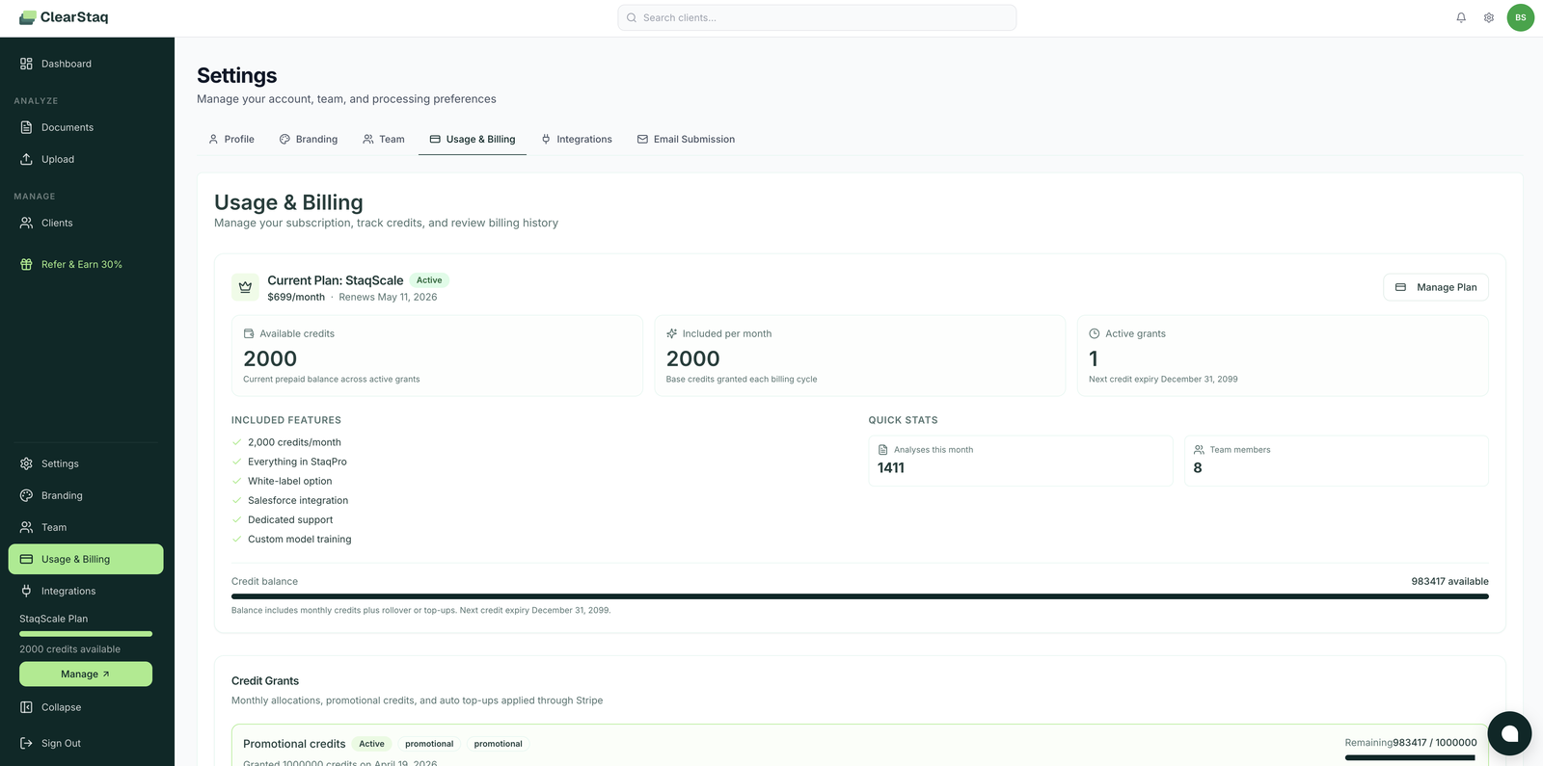Image resolution: width=1543 pixels, height=766 pixels.
Task: Open Documents from the sidebar
Action: coord(86,127)
